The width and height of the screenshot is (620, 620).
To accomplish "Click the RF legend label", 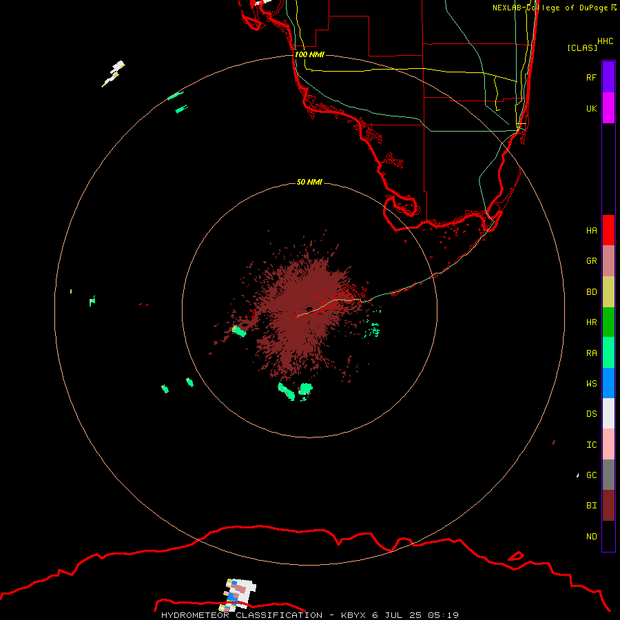I will pyautogui.click(x=591, y=77).
